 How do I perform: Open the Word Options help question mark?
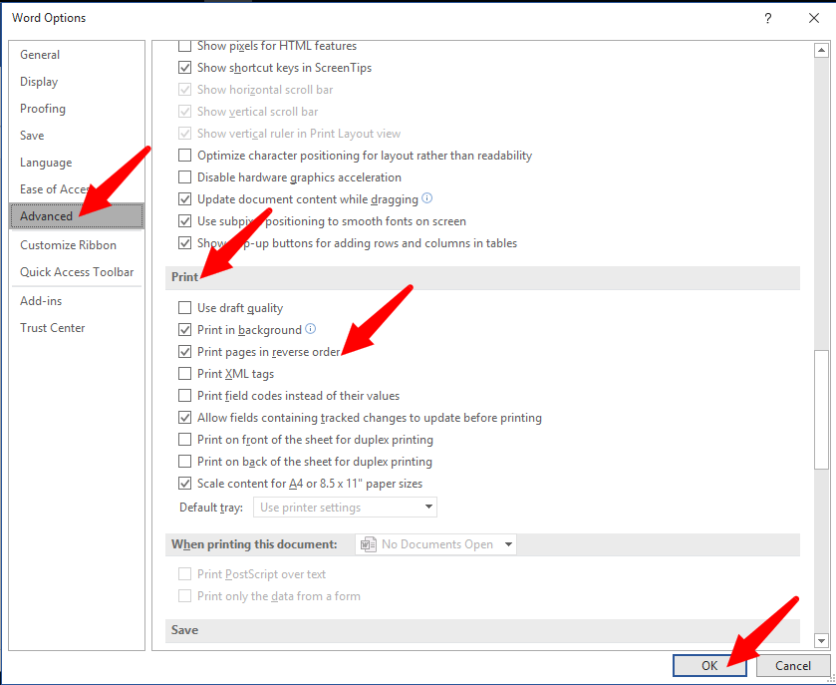[x=767, y=17]
